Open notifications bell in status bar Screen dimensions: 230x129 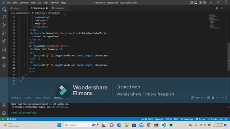(226, 119)
